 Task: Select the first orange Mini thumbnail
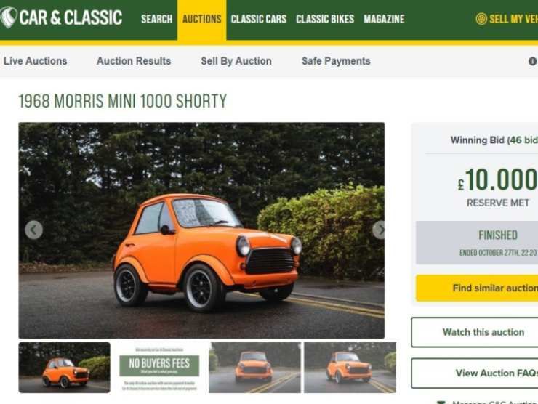pyautogui.click(x=65, y=367)
